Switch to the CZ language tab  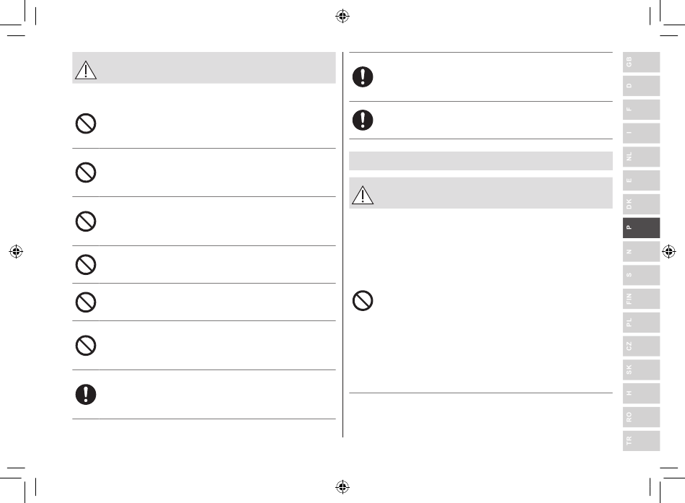pyautogui.click(x=641, y=346)
